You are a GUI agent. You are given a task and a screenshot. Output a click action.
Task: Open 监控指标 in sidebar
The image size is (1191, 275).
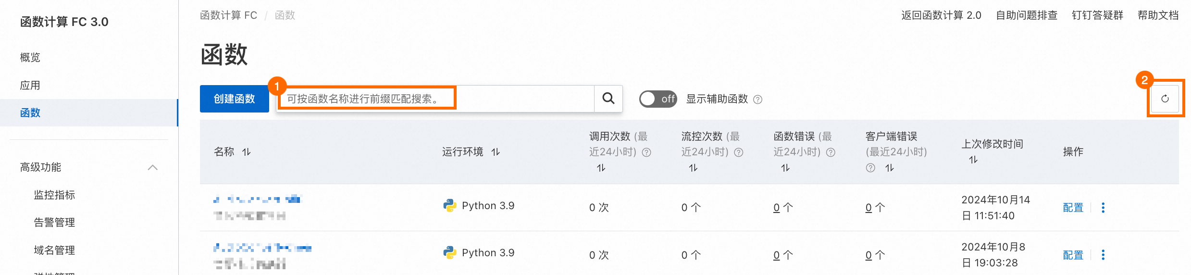click(54, 195)
